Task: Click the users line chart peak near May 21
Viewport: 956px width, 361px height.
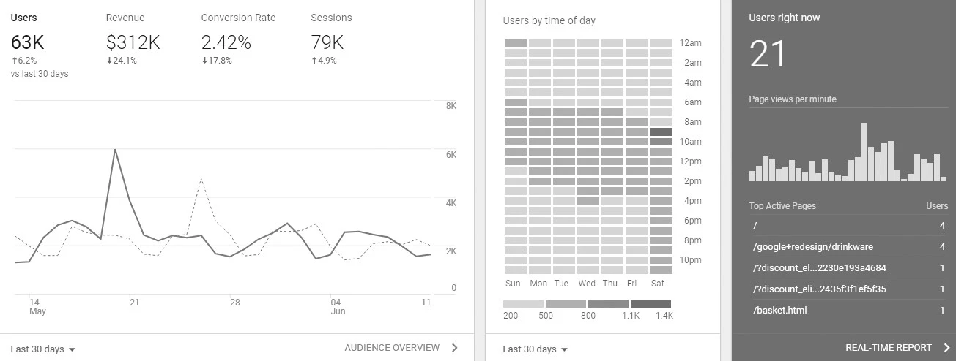Action: (115, 150)
